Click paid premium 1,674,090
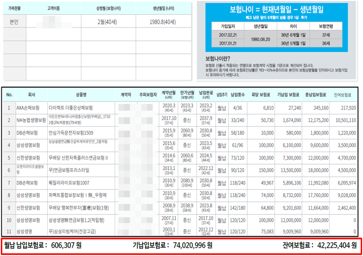Image resolution: width=363 pixels, height=256 pixels. point(292,120)
